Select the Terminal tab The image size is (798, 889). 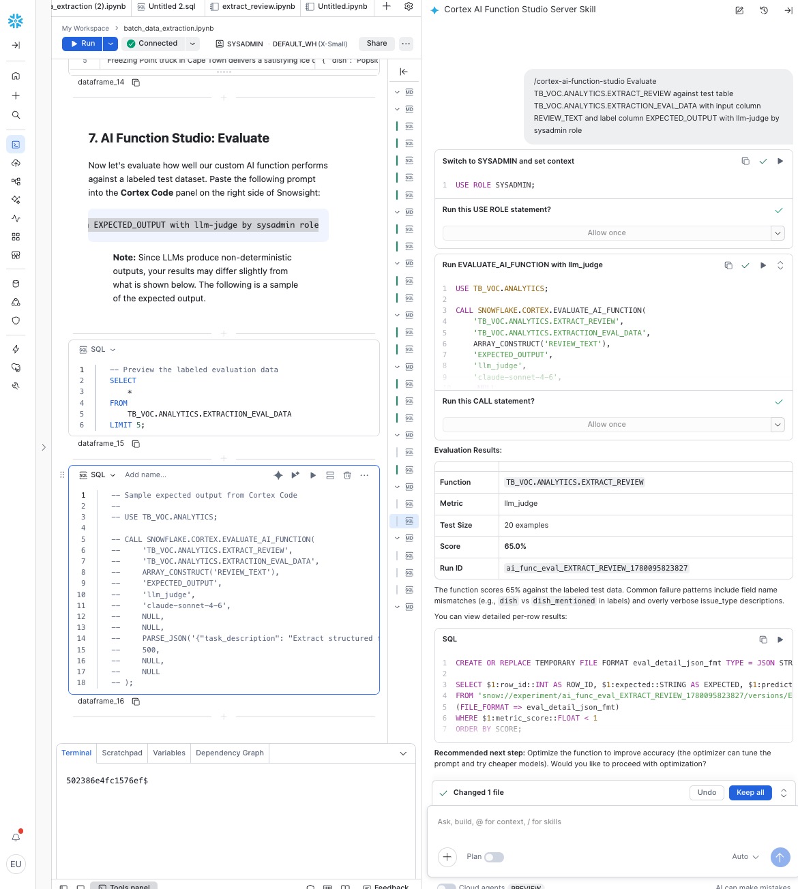[76, 753]
